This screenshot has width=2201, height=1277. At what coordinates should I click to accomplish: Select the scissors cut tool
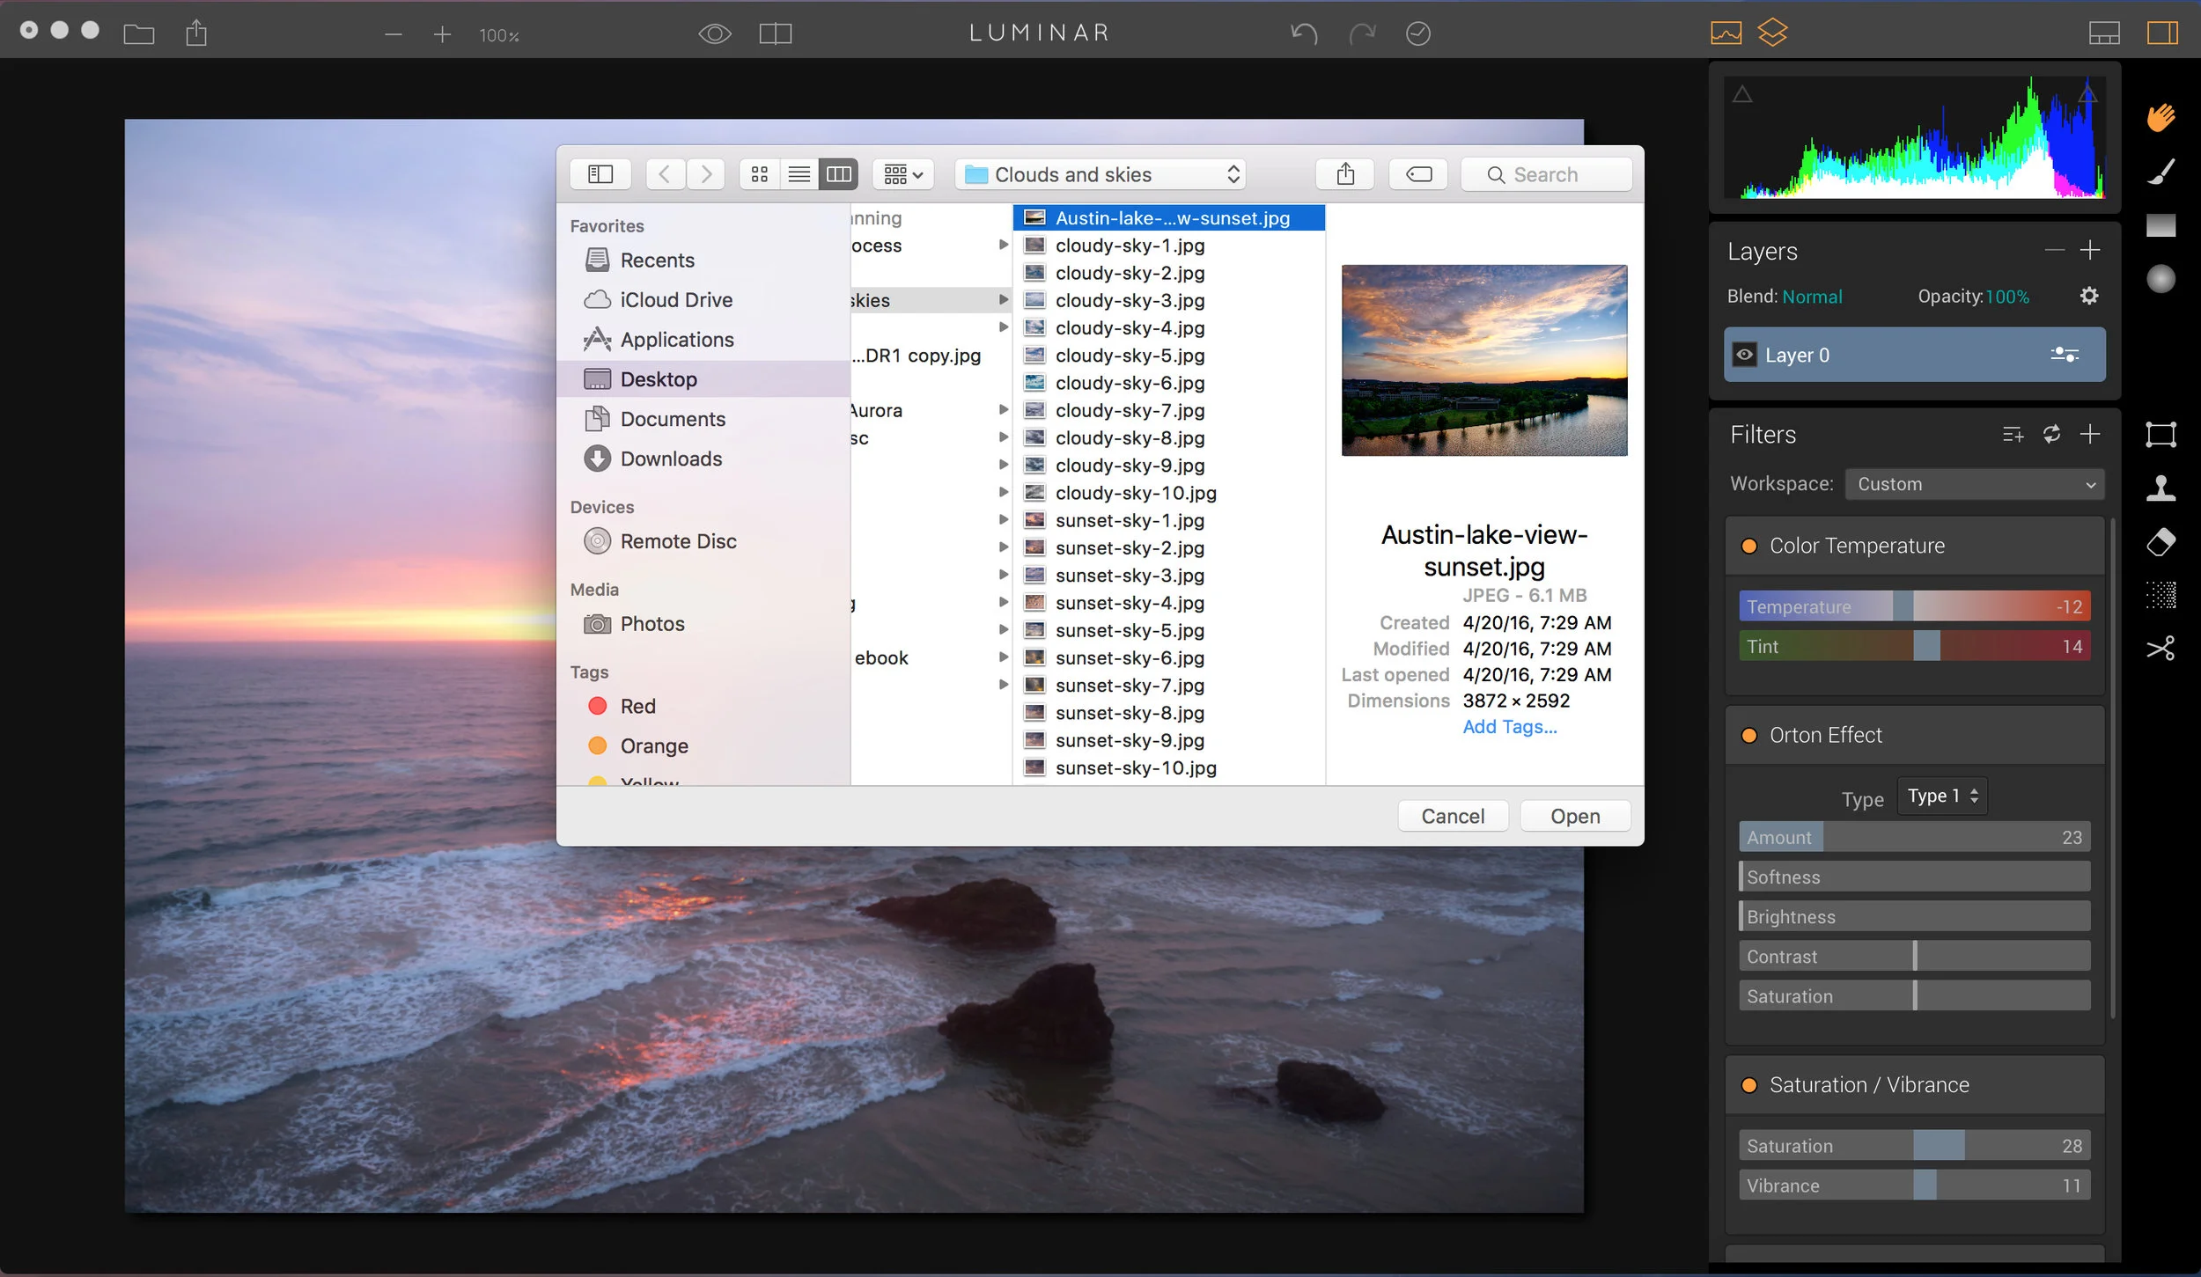[2161, 649]
